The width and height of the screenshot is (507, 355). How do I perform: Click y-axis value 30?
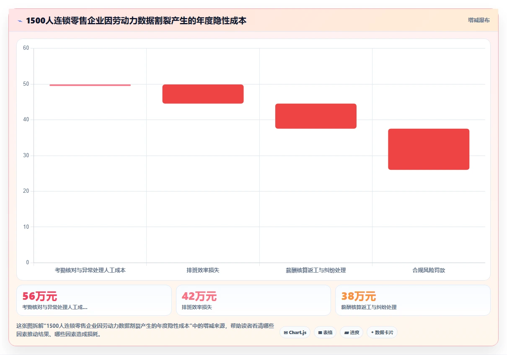[x=26, y=156]
